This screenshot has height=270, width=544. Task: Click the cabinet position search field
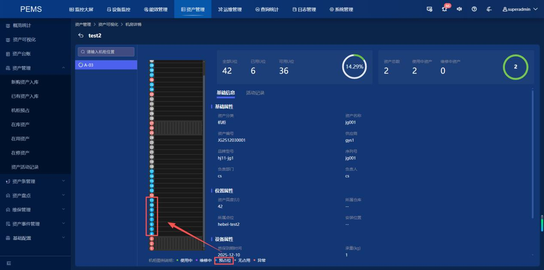click(106, 52)
